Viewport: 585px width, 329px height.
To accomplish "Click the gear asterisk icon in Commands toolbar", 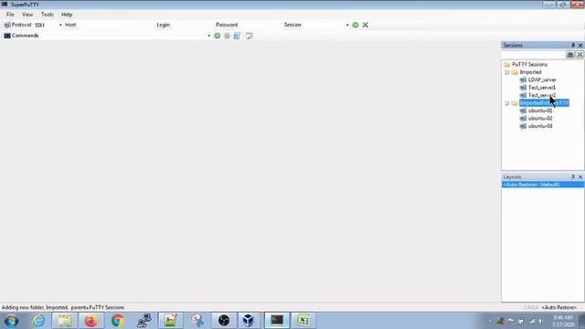I will [x=227, y=36].
